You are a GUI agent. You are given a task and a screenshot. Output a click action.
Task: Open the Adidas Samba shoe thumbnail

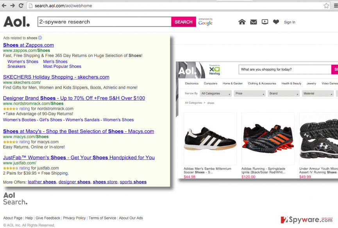point(210,138)
